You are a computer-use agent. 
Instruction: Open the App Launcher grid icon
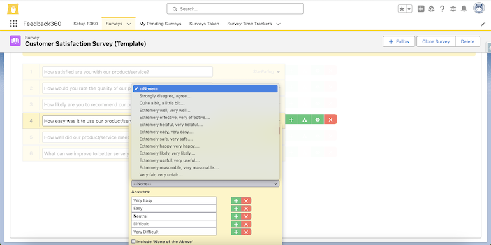[x=13, y=24]
